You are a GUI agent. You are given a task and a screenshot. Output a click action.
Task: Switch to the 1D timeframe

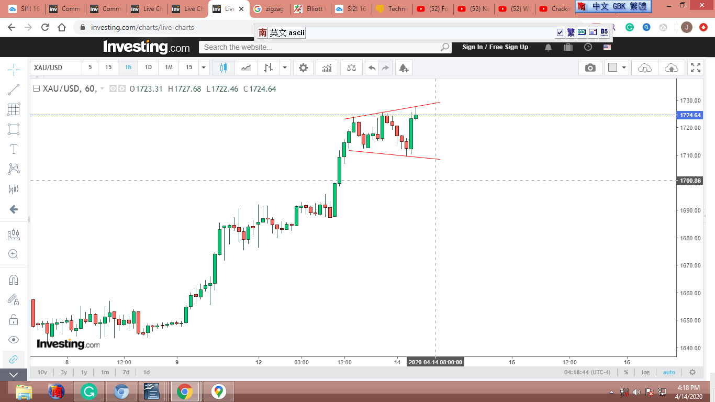[148, 68]
